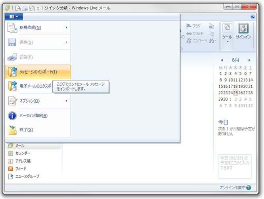Click the 6月 month header
This screenshot has width=264, height=199.
pyautogui.click(x=235, y=60)
